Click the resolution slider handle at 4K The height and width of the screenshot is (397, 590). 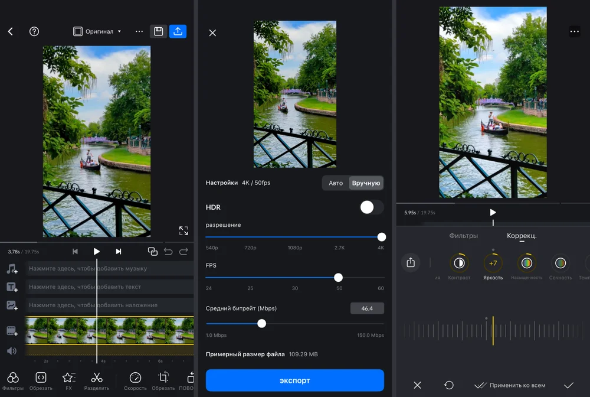coord(382,237)
